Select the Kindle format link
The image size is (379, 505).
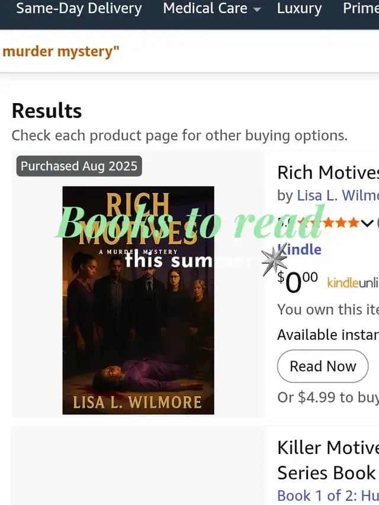pyautogui.click(x=300, y=249)
